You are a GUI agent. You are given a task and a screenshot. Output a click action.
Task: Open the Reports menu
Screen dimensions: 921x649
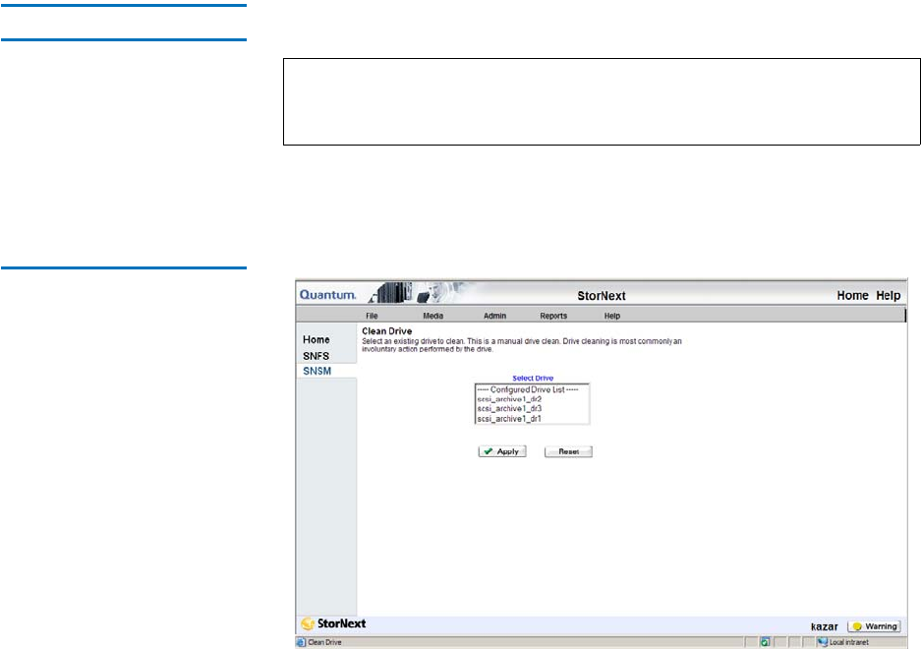tap(553, 316)
